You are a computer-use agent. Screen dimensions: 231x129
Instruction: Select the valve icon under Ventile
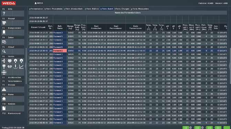coord(4,61)
